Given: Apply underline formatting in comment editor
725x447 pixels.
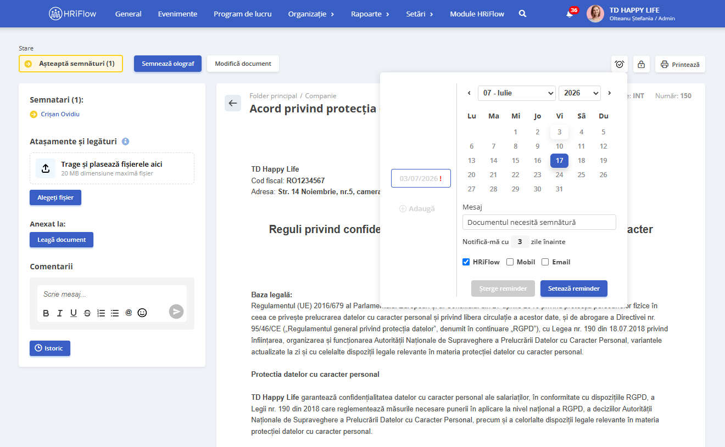Looking at the screenshot, I should [x=74, y=313].
